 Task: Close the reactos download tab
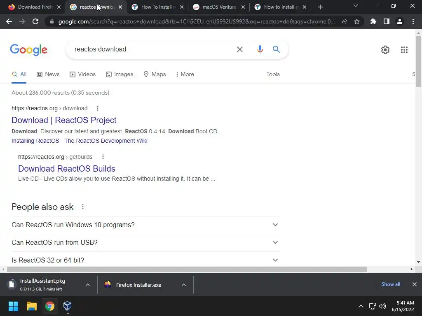pos(120,7)
